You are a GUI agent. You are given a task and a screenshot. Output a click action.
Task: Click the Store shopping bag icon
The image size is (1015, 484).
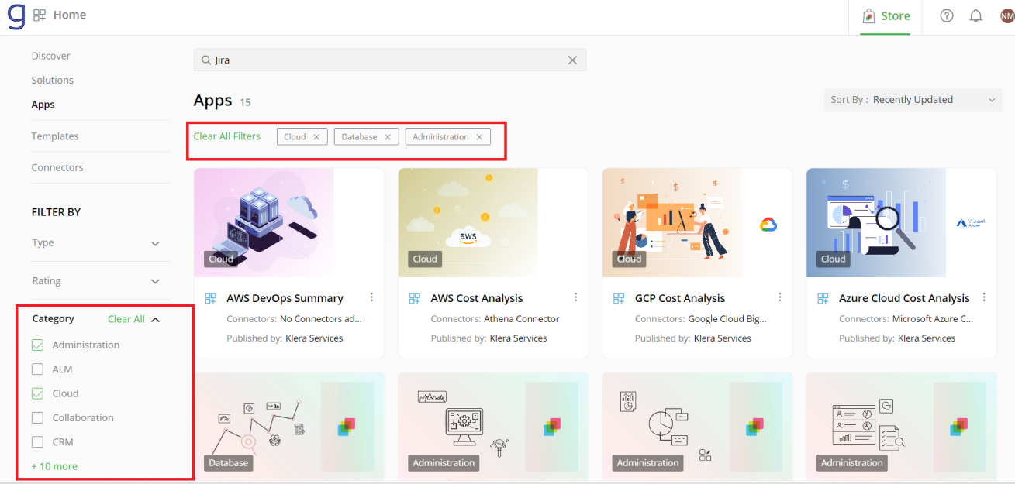point(869,15)
